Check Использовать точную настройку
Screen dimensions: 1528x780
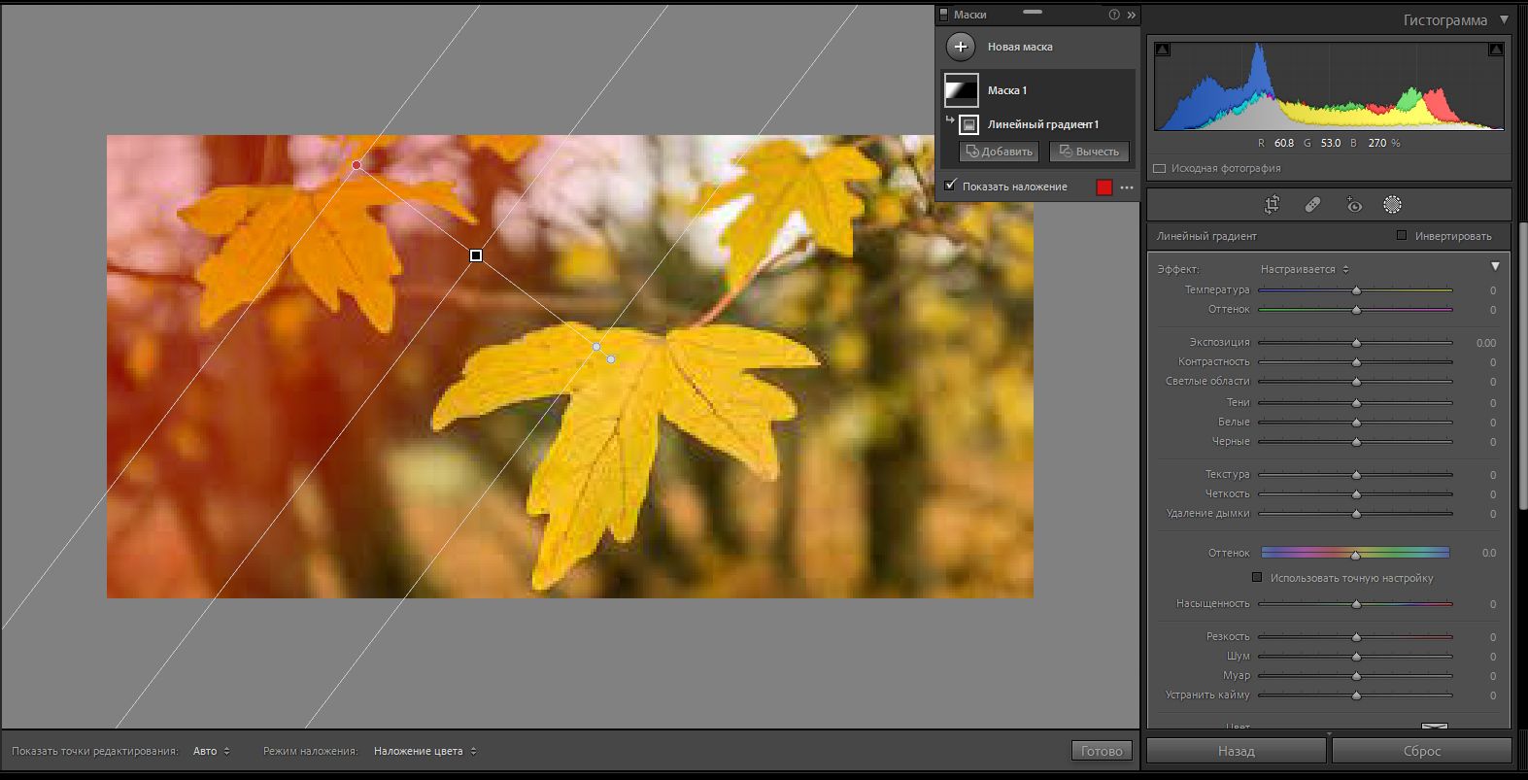point(1257,577)
